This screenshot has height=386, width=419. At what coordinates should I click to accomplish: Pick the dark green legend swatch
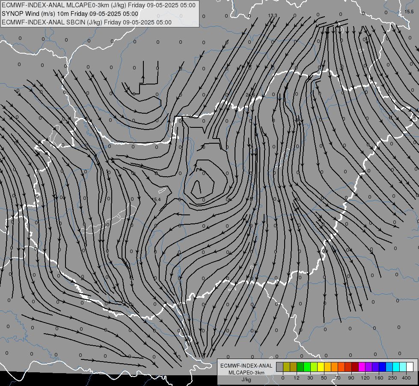coord(300,367)
